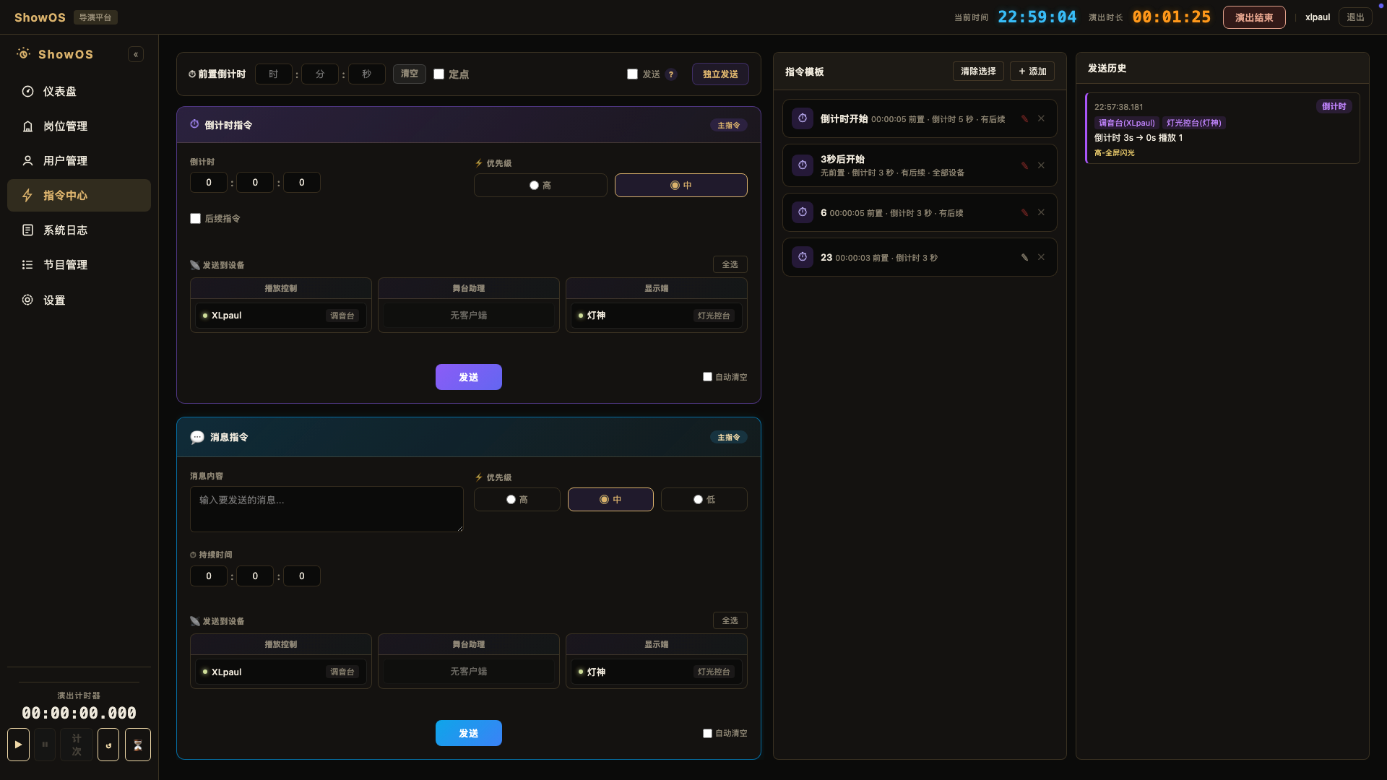Select 高 priority in 倒计时指令
1387x780 pixels.
540,186
